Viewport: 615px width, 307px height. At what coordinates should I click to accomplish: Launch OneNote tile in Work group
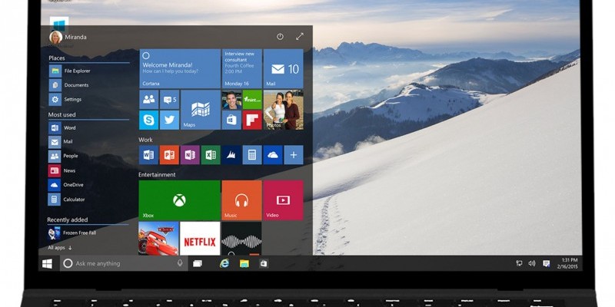pos(190,155)
